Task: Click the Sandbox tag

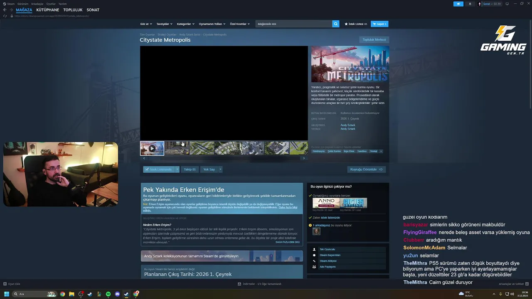Action: pyautogui.click(x=362, y=151)
